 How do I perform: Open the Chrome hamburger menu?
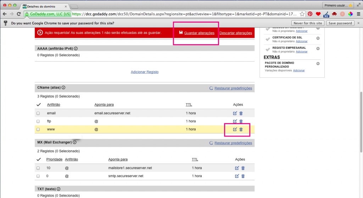pos(358,14)
